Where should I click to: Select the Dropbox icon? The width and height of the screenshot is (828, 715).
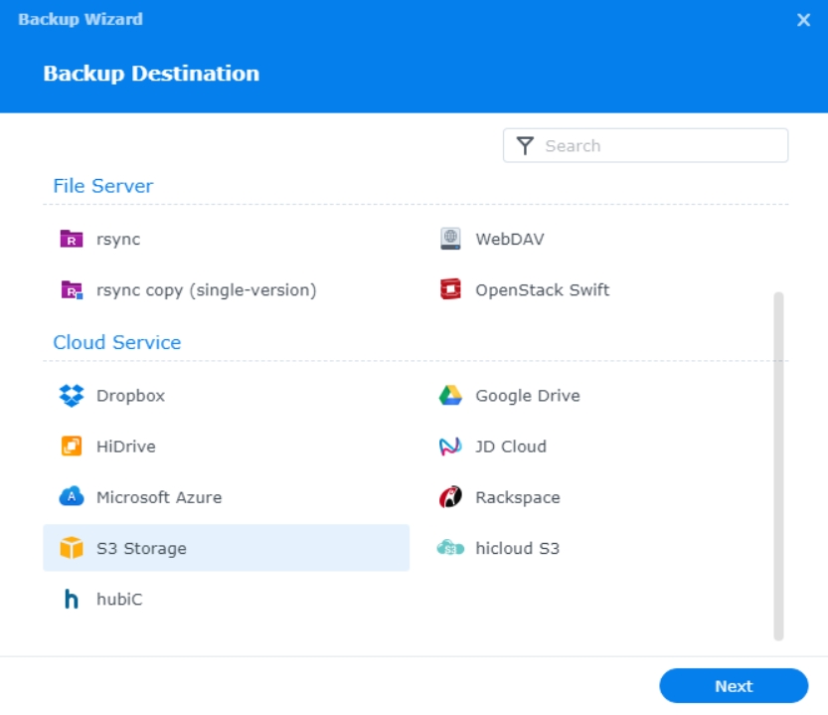click(72, 396)
